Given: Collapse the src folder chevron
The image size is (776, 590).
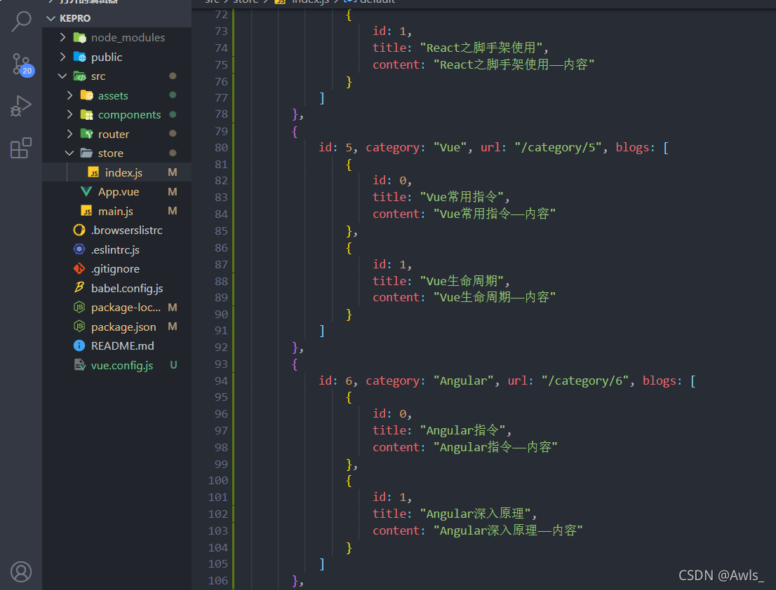Looking at the screenshot, I should [x=63, y=76].
